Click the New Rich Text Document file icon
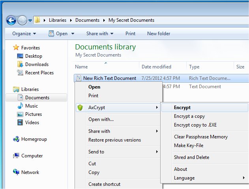The width and height of the screenshot is (249, 189). tap(79, 78)
